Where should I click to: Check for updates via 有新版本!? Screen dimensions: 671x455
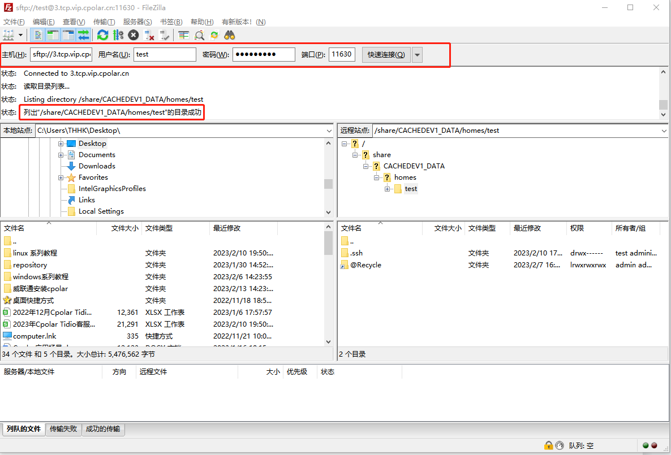(236, 21)
